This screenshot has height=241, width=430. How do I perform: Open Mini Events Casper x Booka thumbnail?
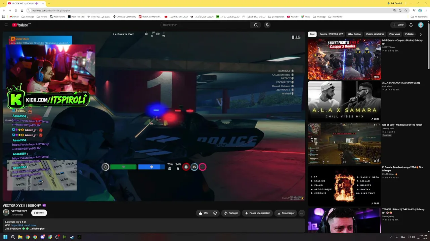344,59
